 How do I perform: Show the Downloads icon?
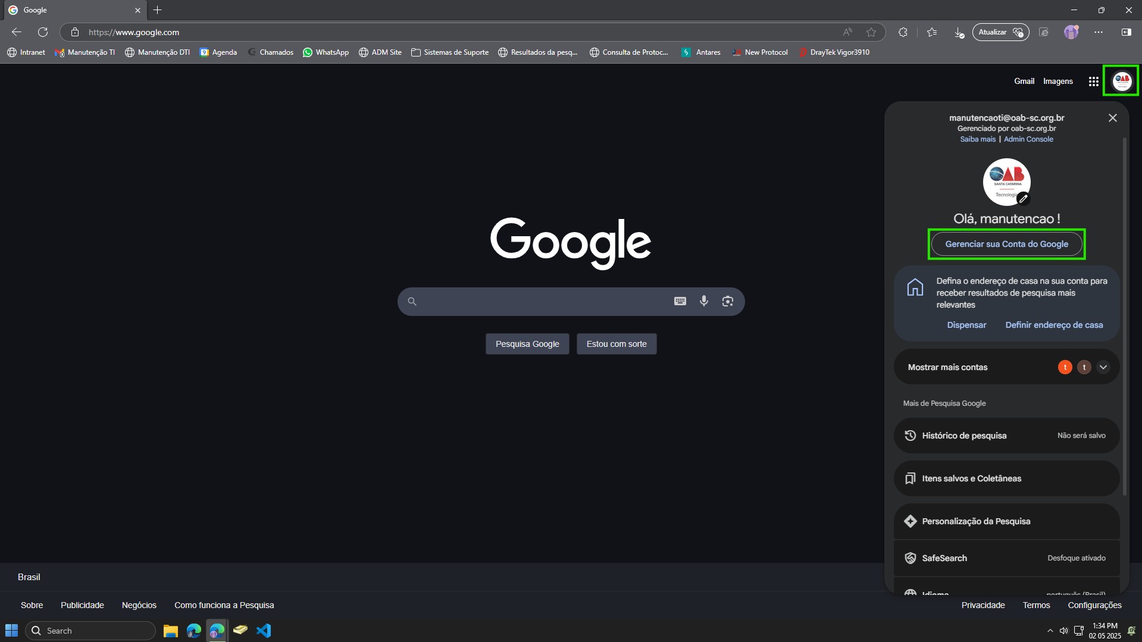(x=959, y=32)
